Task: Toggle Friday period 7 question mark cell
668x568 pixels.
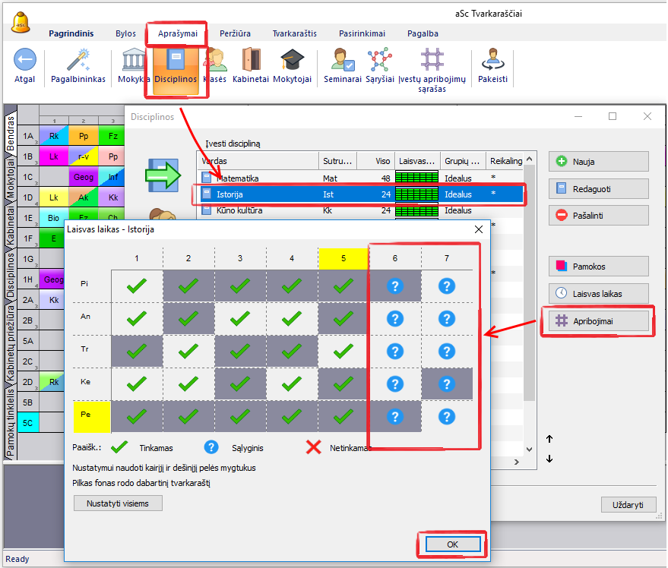Action: 447,416
